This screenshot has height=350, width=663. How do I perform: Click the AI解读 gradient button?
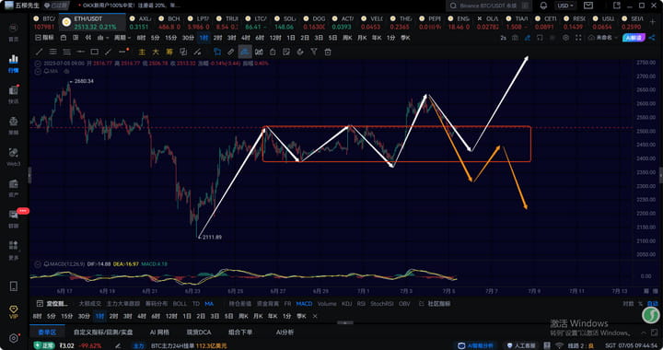point(634,38)
